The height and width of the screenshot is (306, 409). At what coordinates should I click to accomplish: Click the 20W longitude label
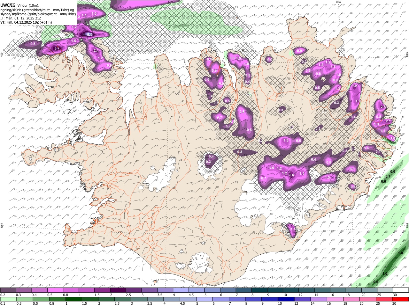point(170,2)
